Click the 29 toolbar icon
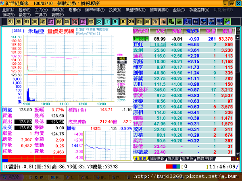The height and width of the screenshot is (181, 242). 131,22
